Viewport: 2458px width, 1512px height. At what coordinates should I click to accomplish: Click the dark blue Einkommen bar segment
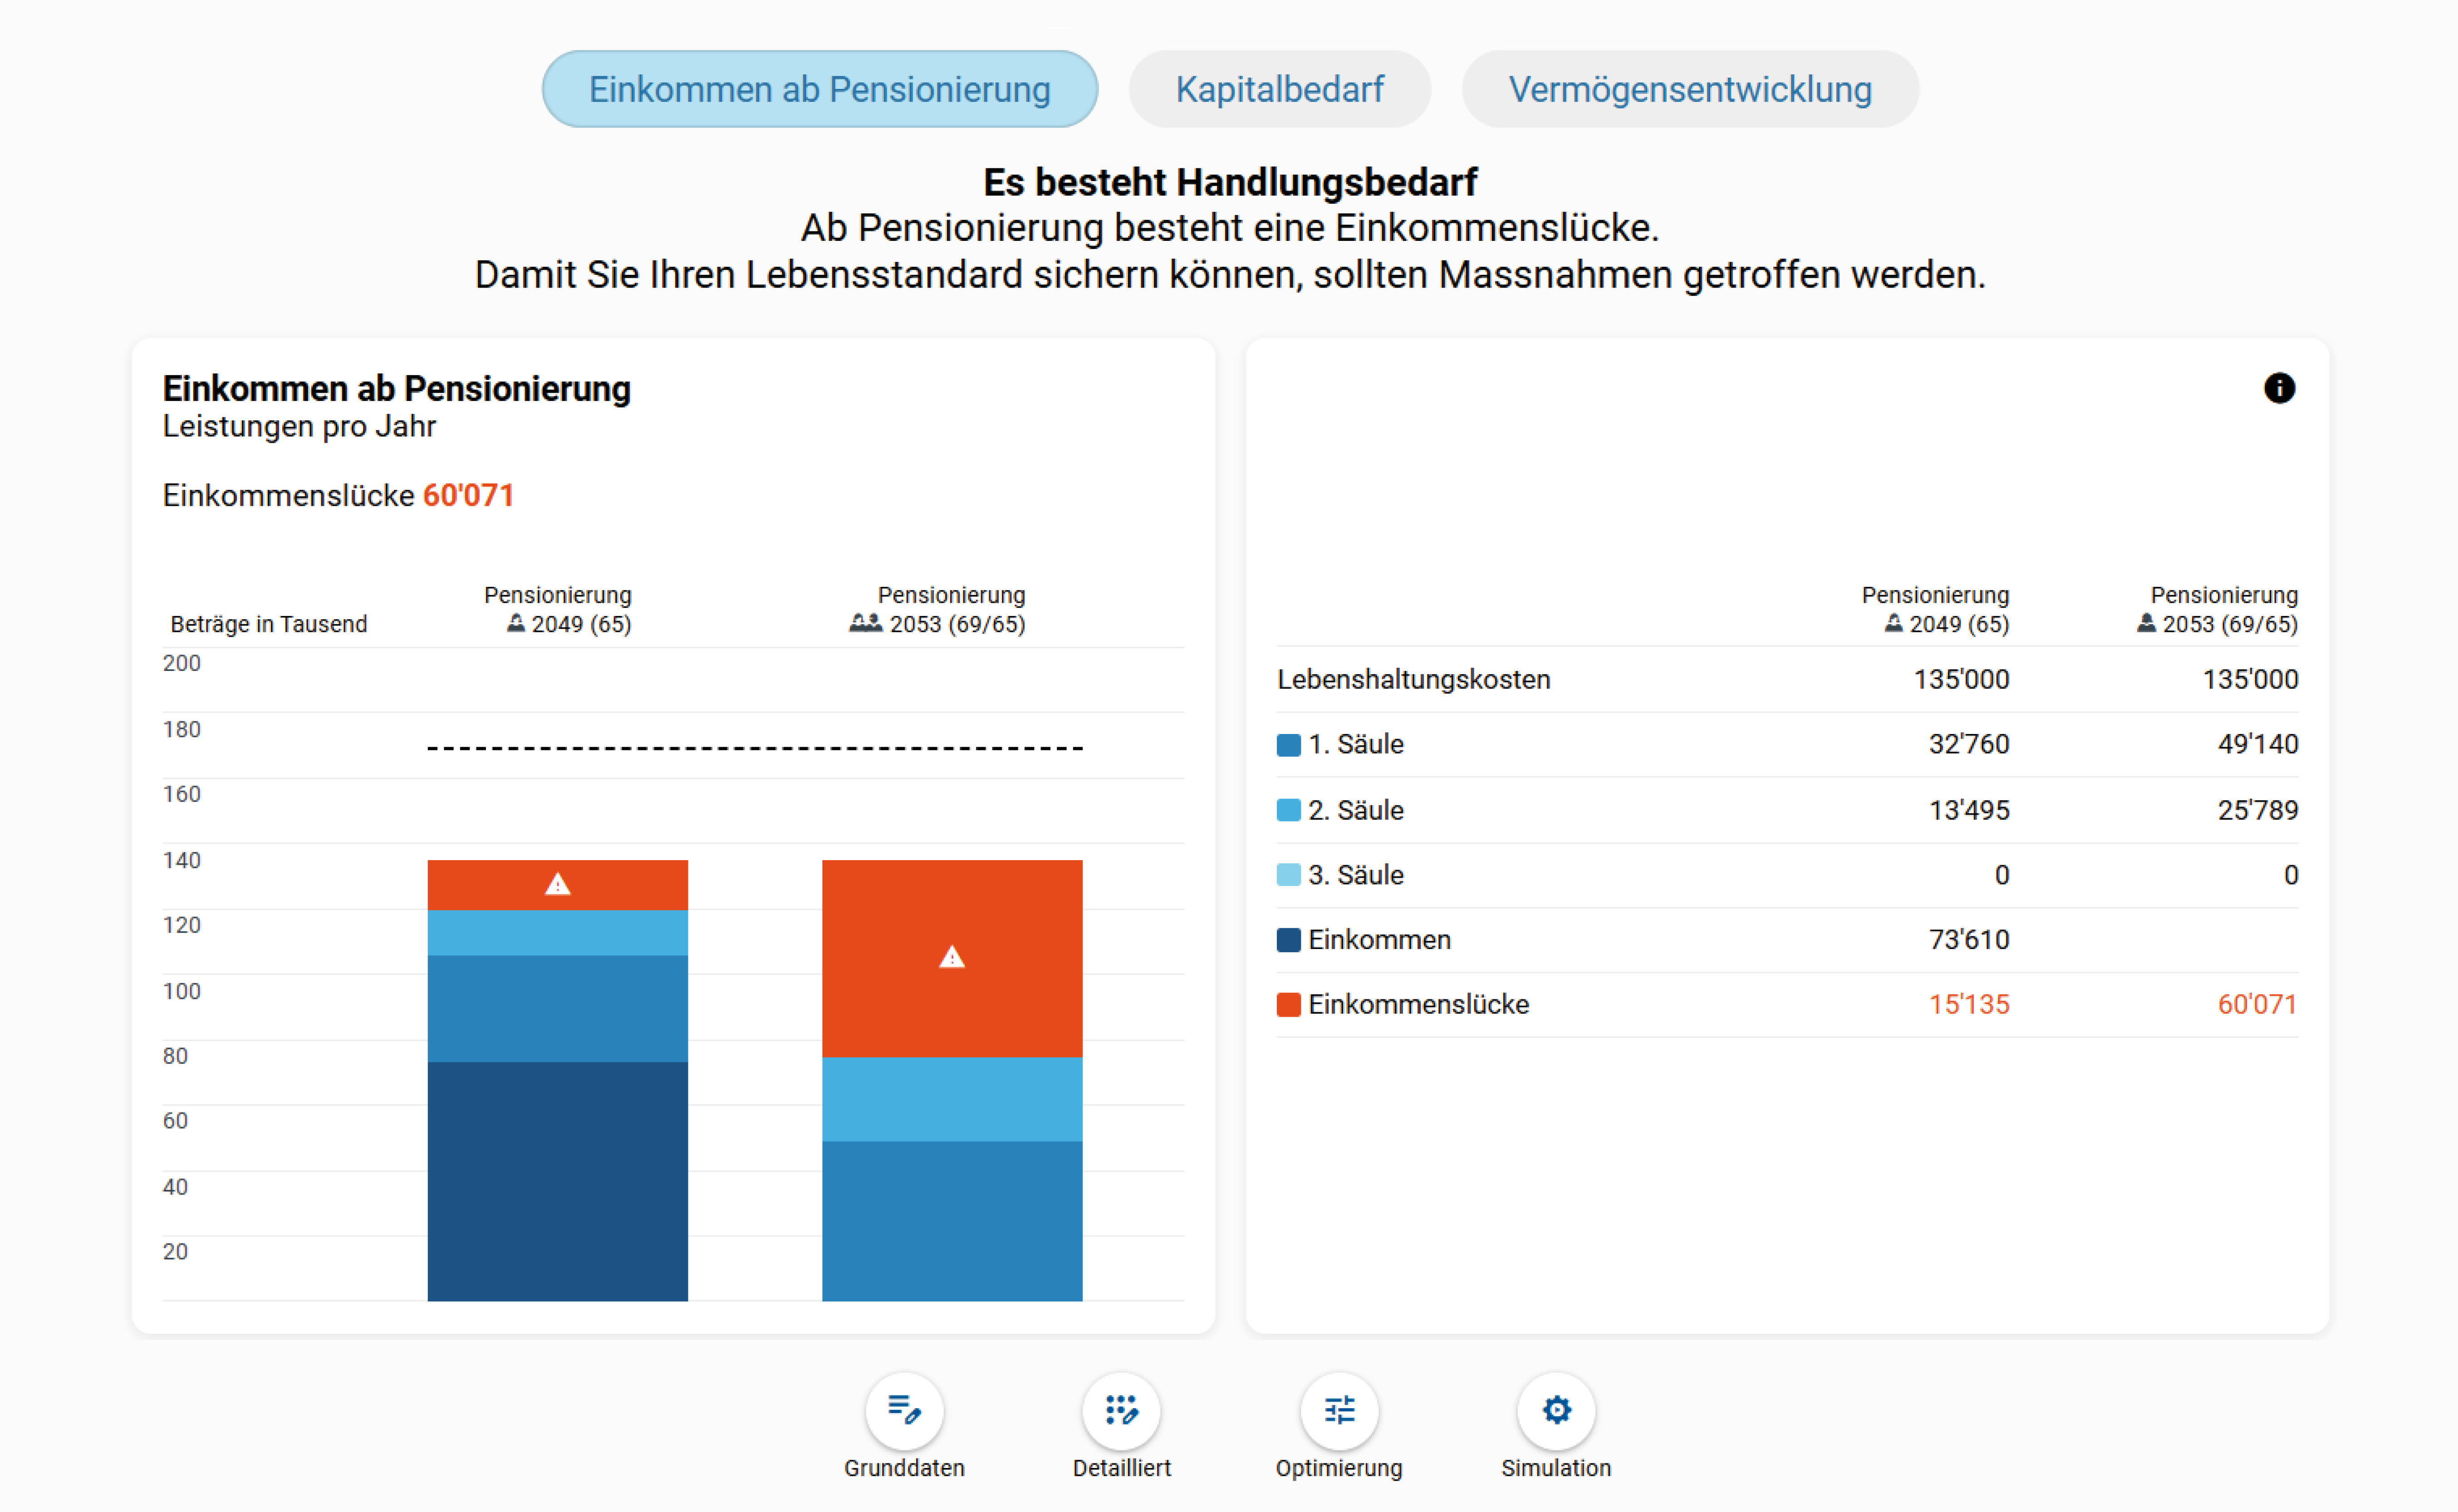(x=557, y=1180)
